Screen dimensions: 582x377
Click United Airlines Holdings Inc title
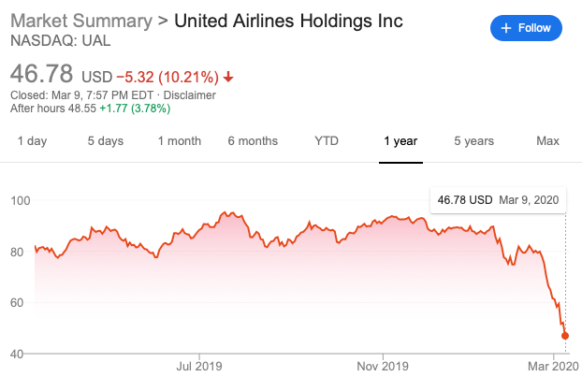pyautogui.click(x=289, y=21)
